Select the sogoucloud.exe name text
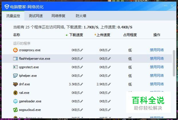 (x=30, y=110)
